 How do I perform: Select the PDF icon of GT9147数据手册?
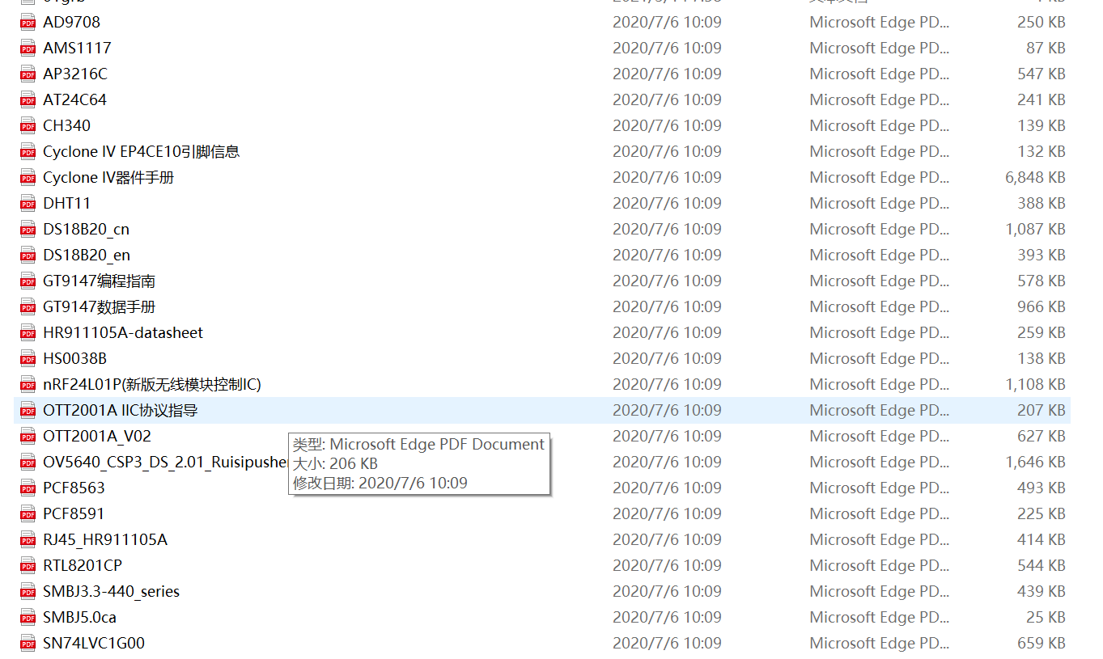coord(28,307)
